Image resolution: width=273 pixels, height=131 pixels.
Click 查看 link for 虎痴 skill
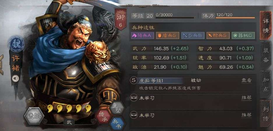point(246,80)
